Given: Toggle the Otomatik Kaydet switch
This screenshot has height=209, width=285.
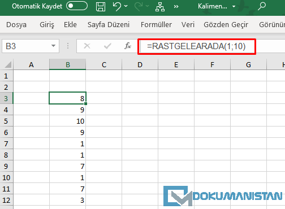Looking at the screenshot, I should (x=77, y=6).
